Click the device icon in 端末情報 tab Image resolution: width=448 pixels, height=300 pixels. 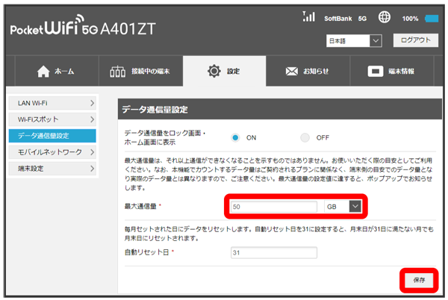(375, 72)
